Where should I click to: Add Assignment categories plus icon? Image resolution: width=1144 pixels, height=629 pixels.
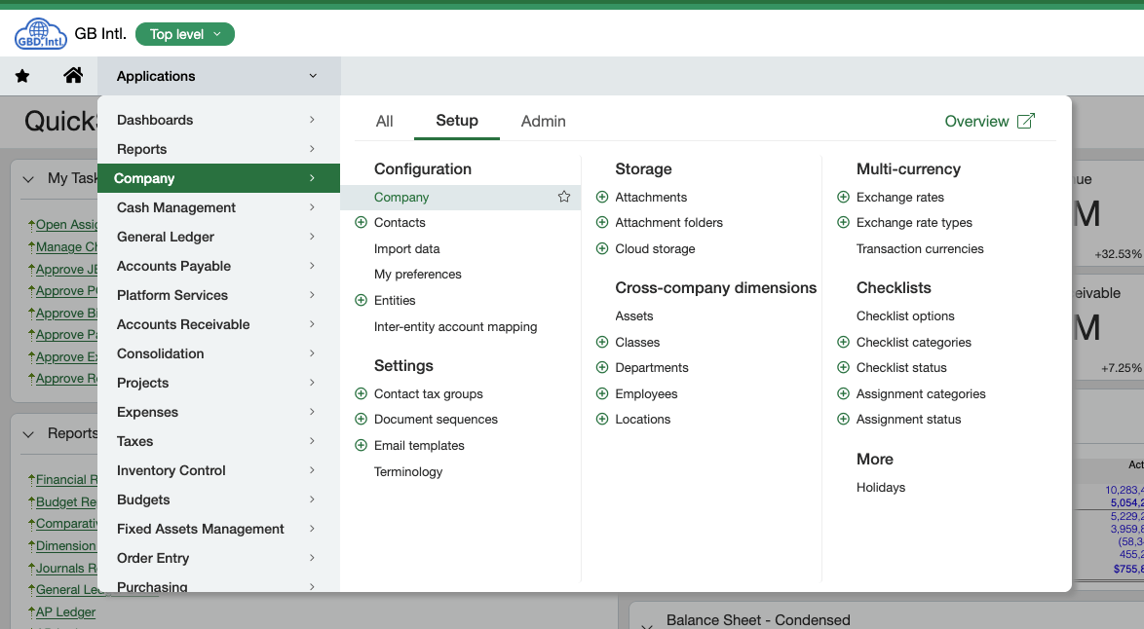pyautogui.click(x=844, y=393)
